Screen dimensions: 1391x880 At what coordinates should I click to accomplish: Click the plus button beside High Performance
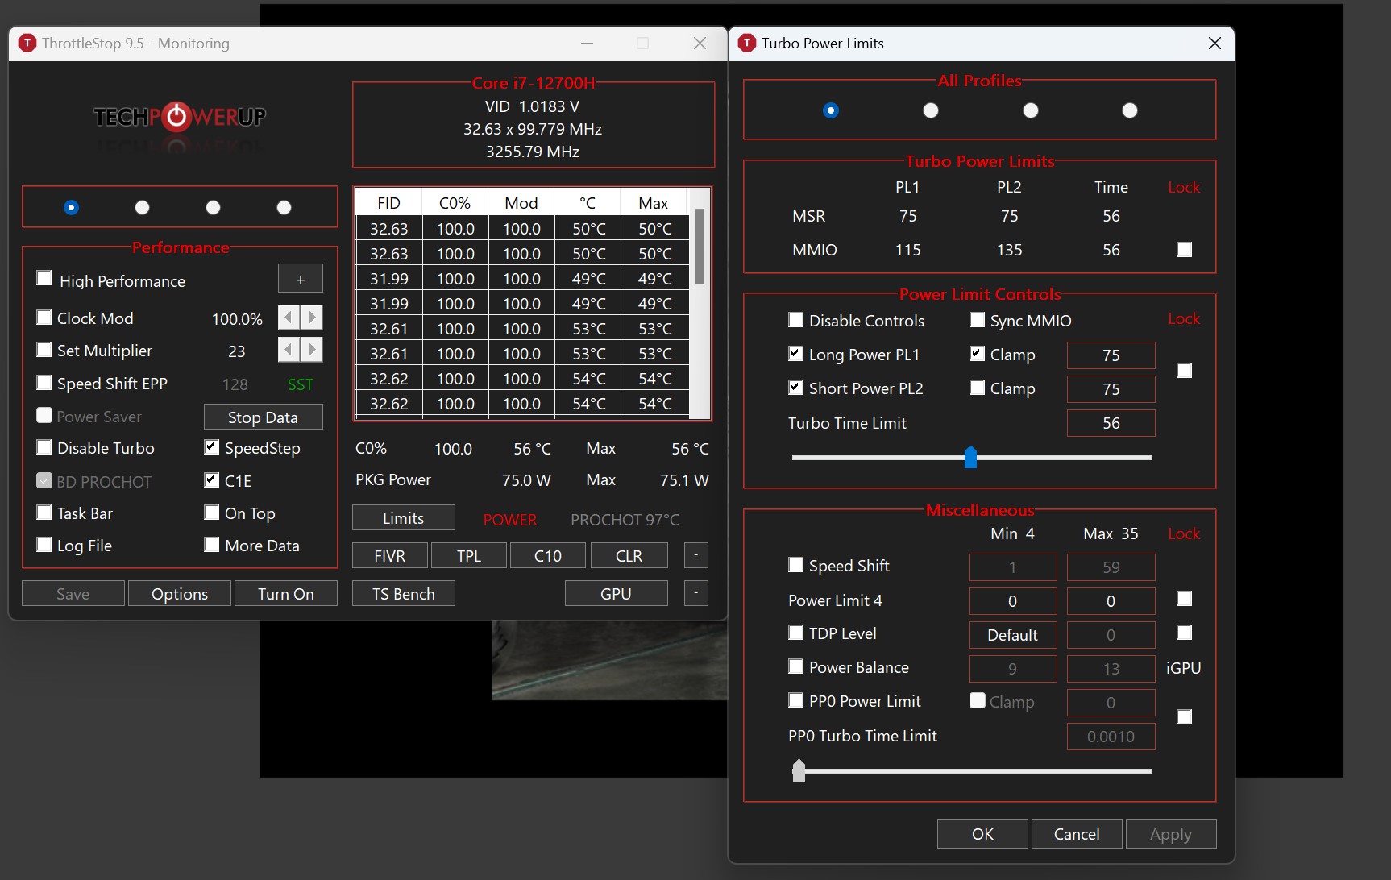(x=301, y=279)
